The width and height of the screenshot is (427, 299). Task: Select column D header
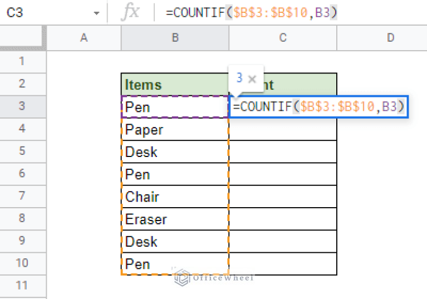390,38
